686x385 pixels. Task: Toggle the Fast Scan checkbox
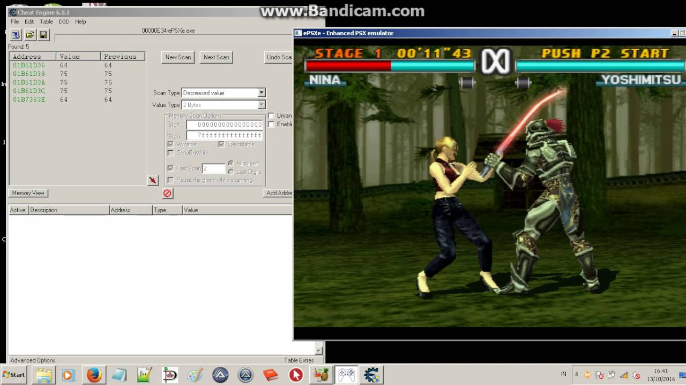click(170, 168)
